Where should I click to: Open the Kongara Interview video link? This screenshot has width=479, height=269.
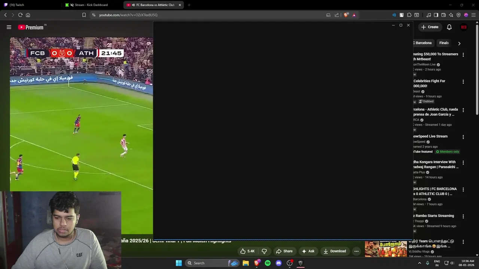(436, 164)
